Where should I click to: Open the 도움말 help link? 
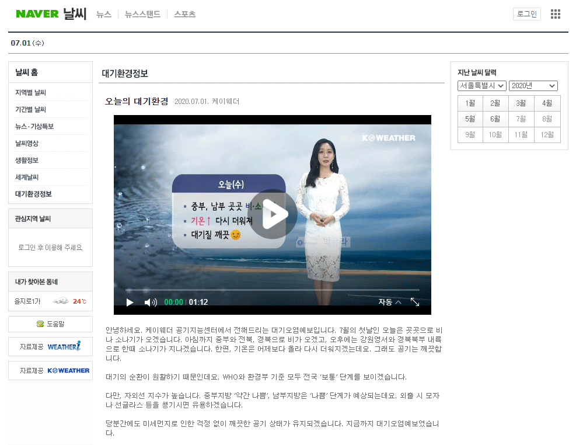tap(51, 324)
